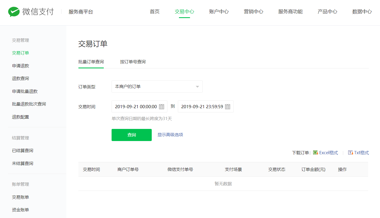Click the 单次查询日期的最长跨度为31天 hint text
380x218 pixels.
(x=142, y=119)
